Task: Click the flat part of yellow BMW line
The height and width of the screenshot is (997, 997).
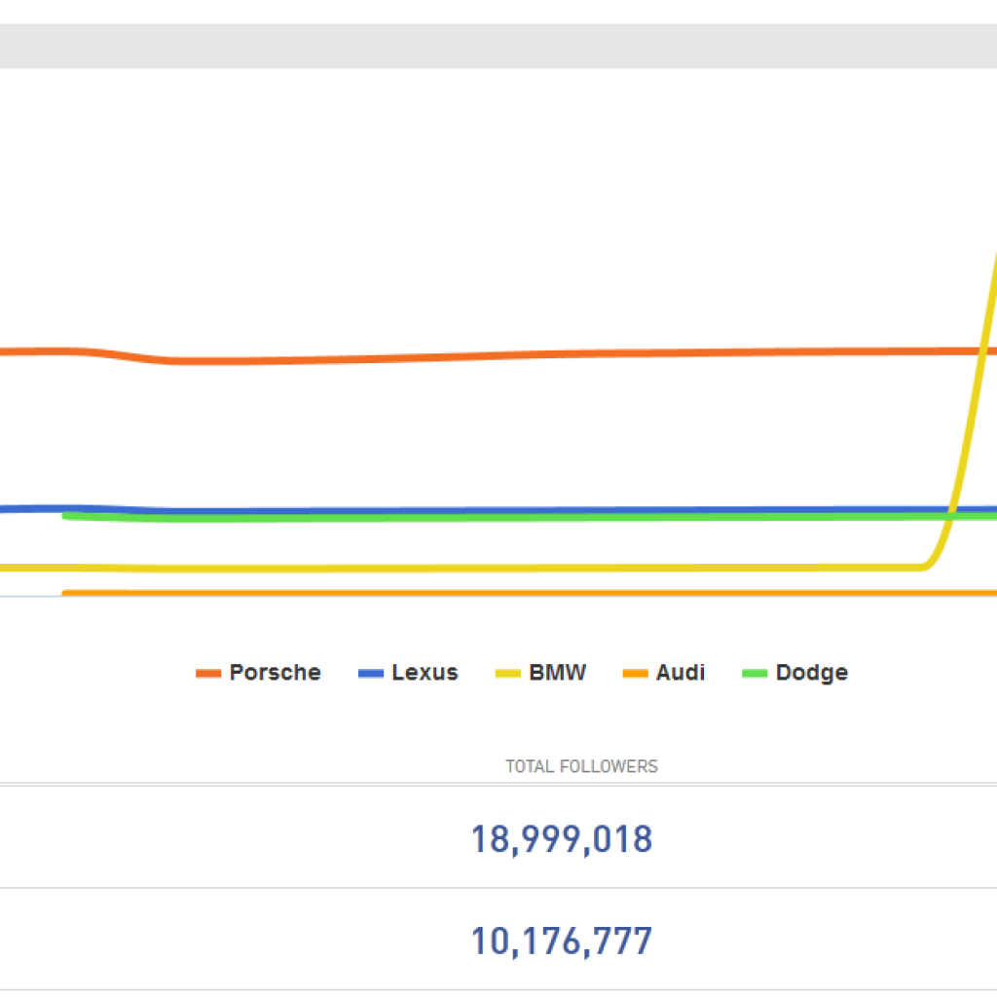Action: coord(487,568)
